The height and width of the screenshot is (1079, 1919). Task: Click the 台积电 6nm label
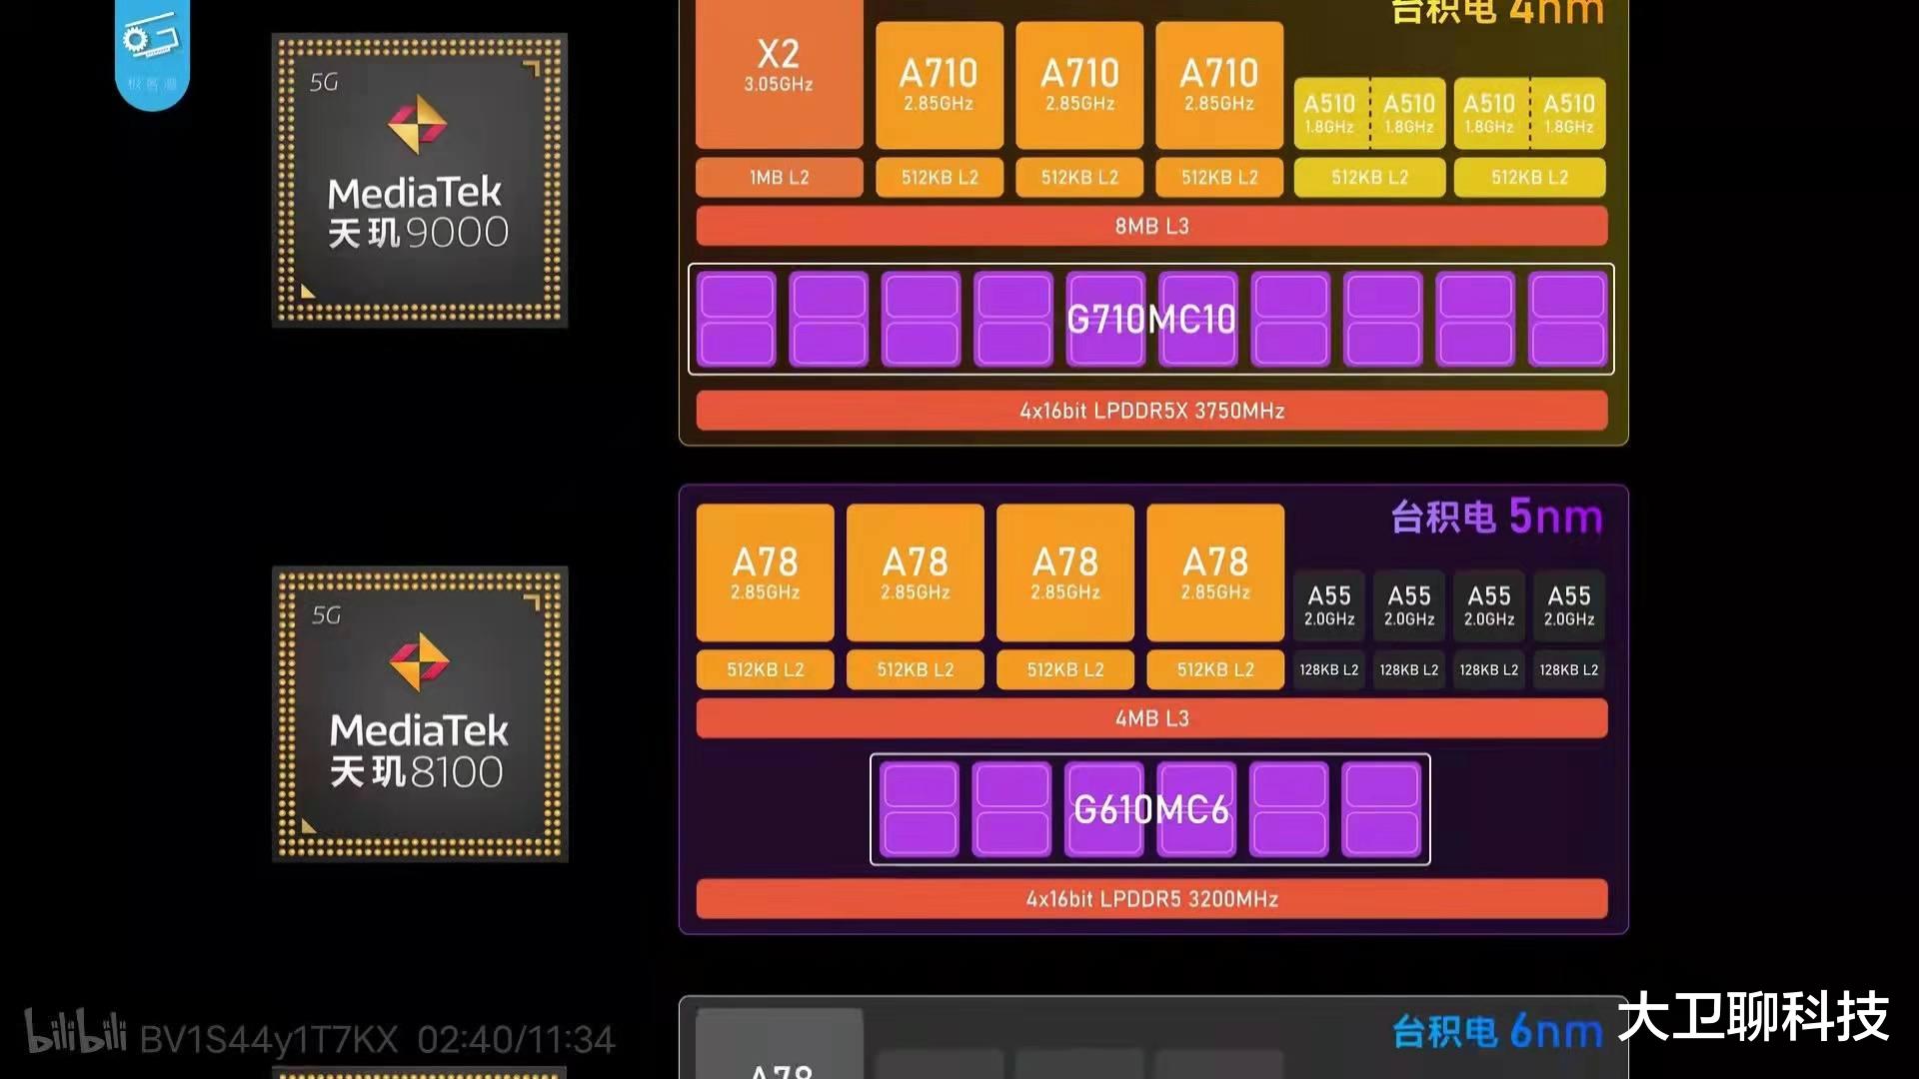1496,1031
